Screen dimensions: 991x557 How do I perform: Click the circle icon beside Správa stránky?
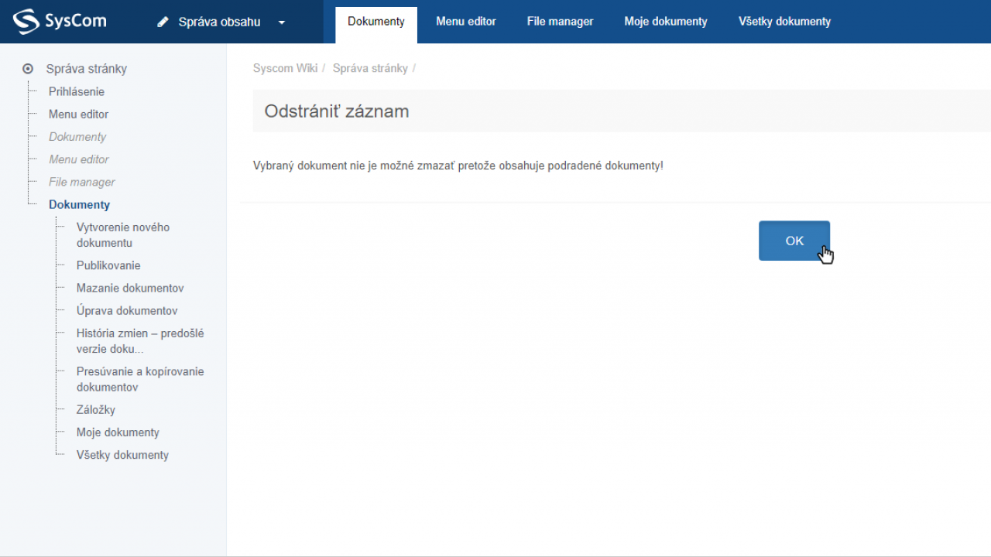click(x=28, y=69)
